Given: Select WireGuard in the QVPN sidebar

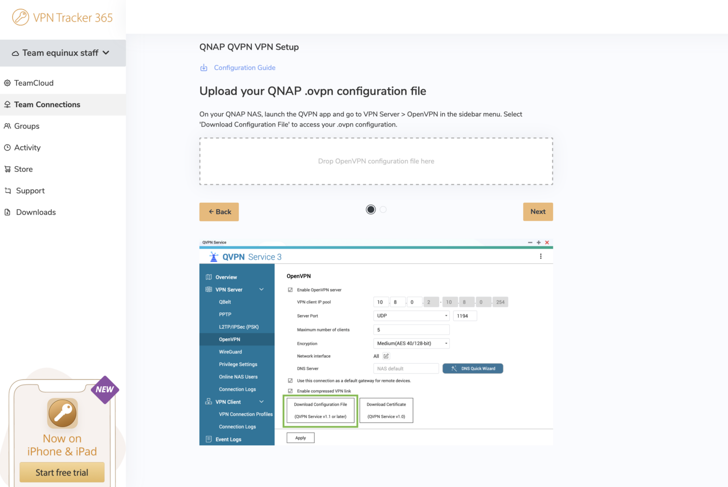Looking at the screenshot, I should [x=230, y=352].
